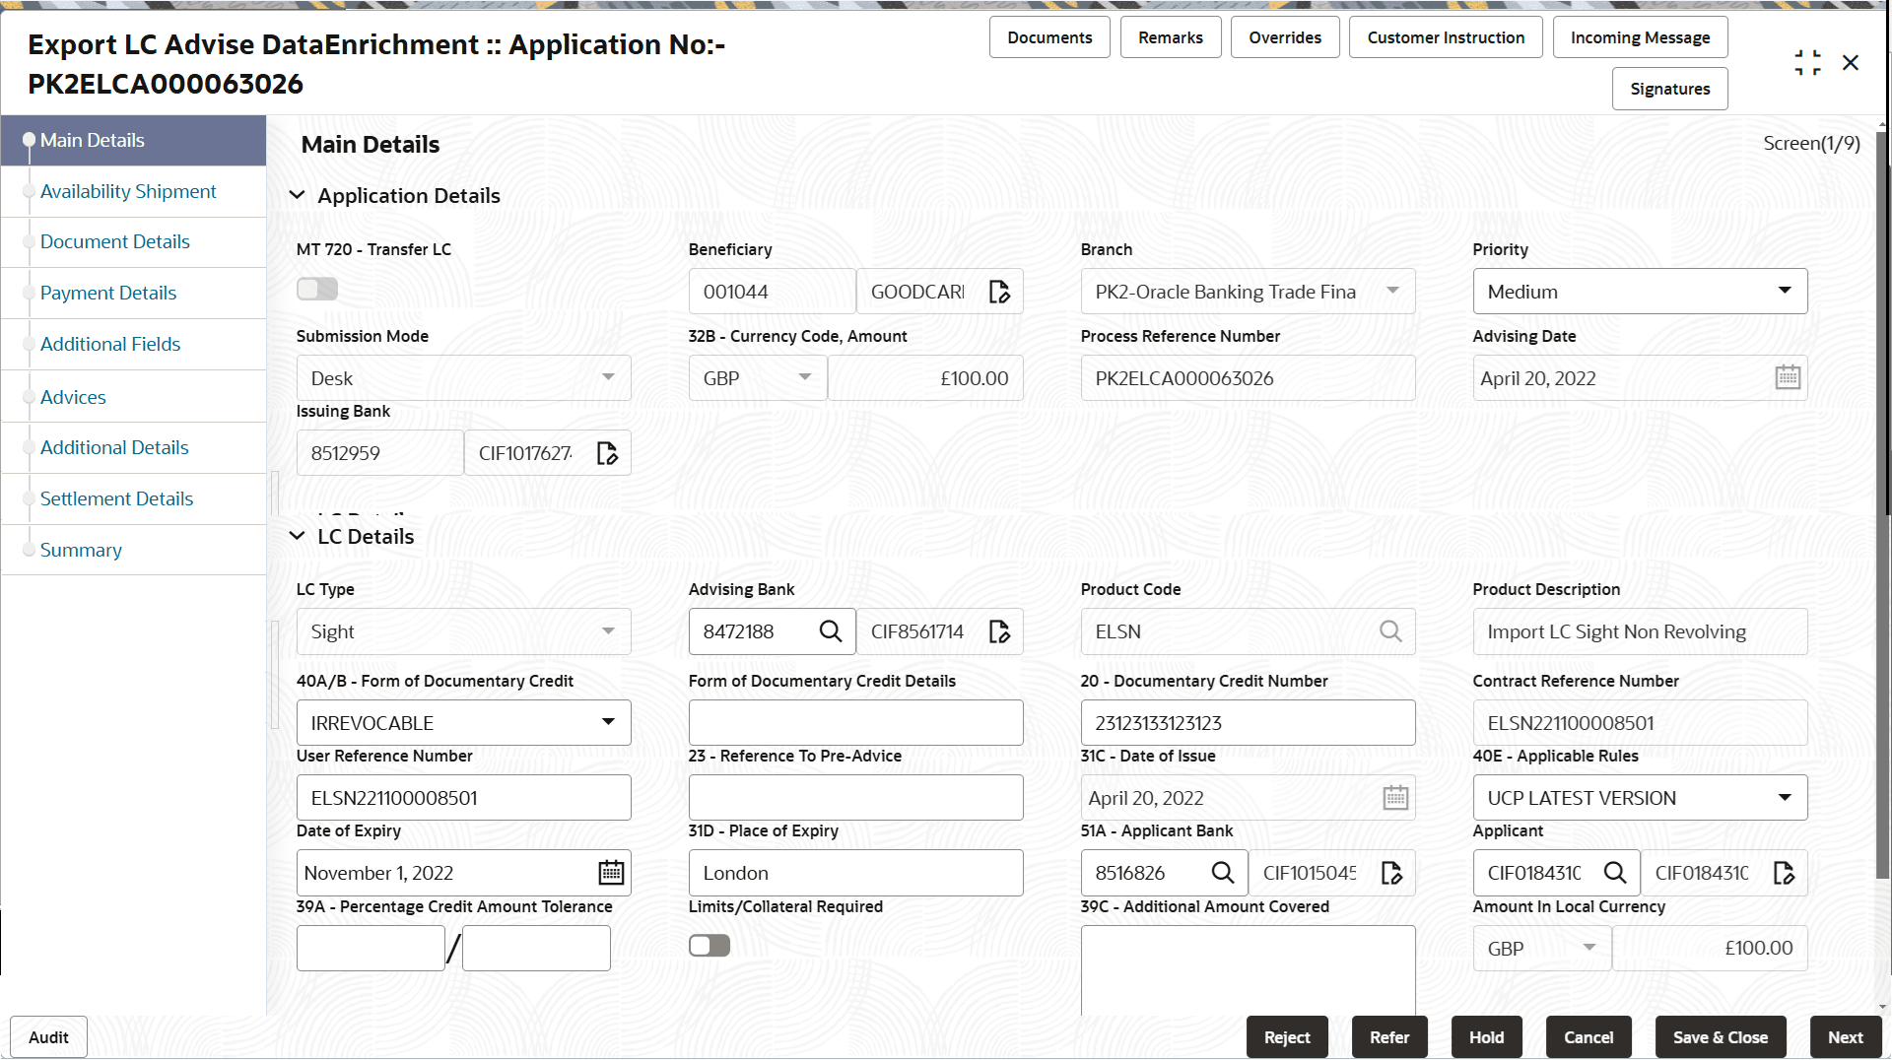Enable the Limits/Collateral Required toggle

709,945
